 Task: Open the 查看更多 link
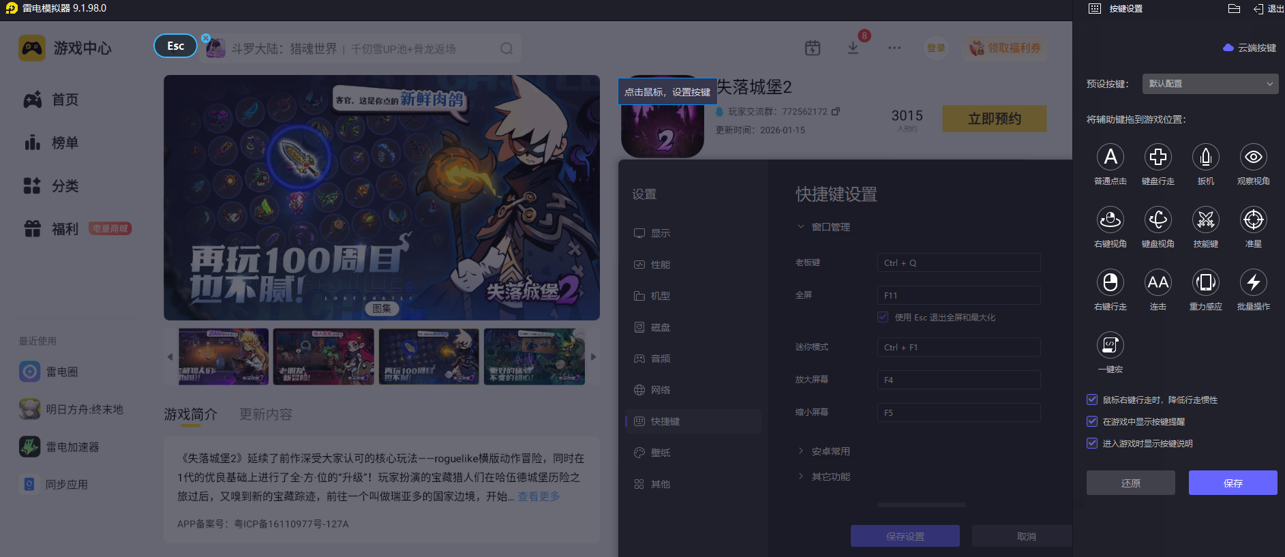[x=539, y=496]
